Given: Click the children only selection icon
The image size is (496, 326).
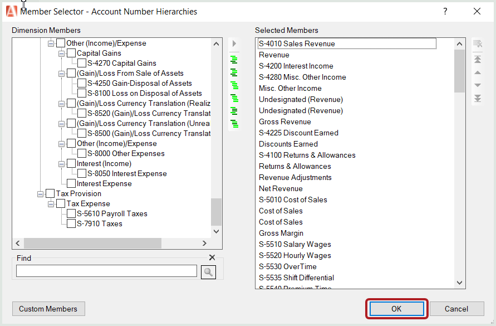Looking at the screenshot, I should [x=234, y=72].
